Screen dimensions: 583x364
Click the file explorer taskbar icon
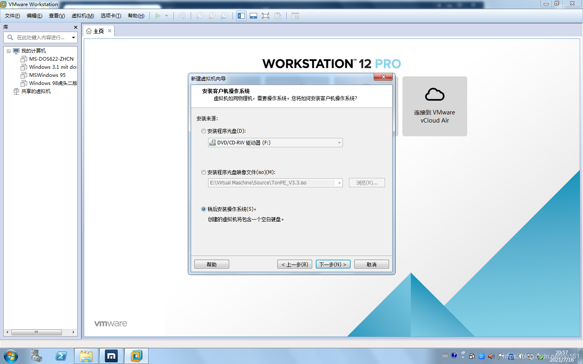pyautogui.click(x=86, y=356)
